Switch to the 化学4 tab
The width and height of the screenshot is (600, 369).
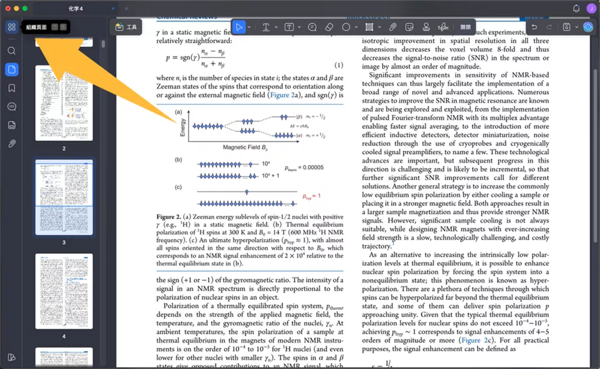pyautogui.click(x=76, y=8)
